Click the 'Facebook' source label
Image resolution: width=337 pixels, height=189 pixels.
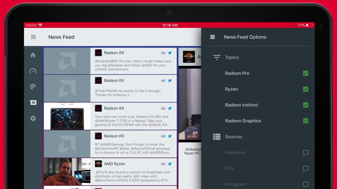point(235,153)
